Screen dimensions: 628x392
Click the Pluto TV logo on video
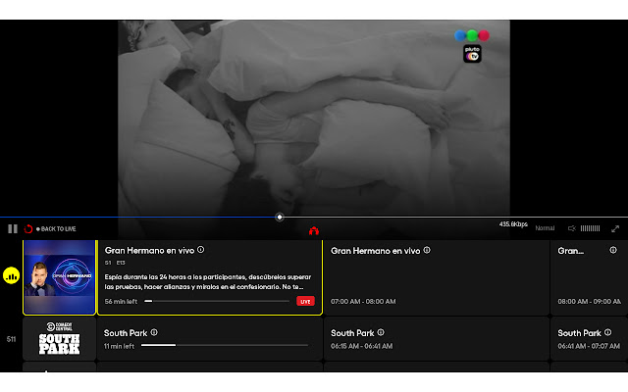tap(472, 54)
